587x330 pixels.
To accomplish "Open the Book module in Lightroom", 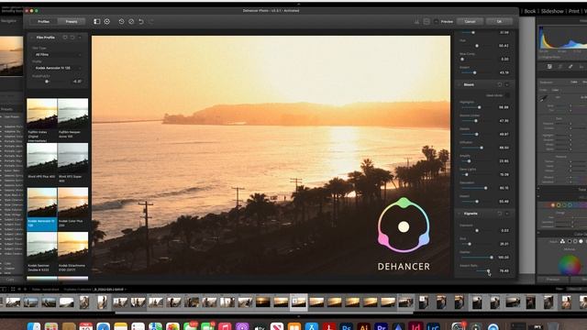I will pos(530,11).
